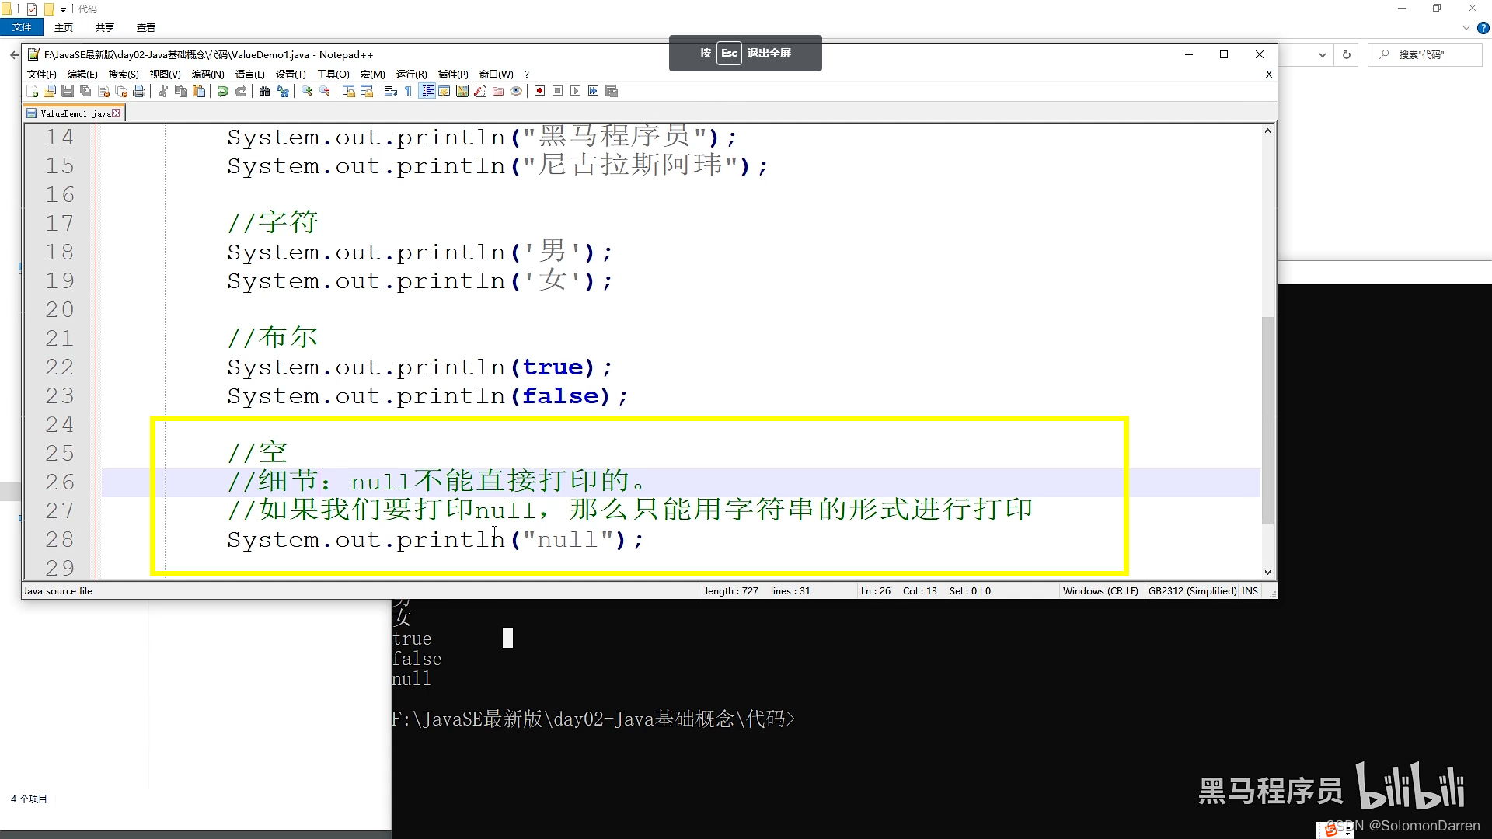1492x839 pixels.
Task: Close current document using toolbar icon
Action: (103, 91)
